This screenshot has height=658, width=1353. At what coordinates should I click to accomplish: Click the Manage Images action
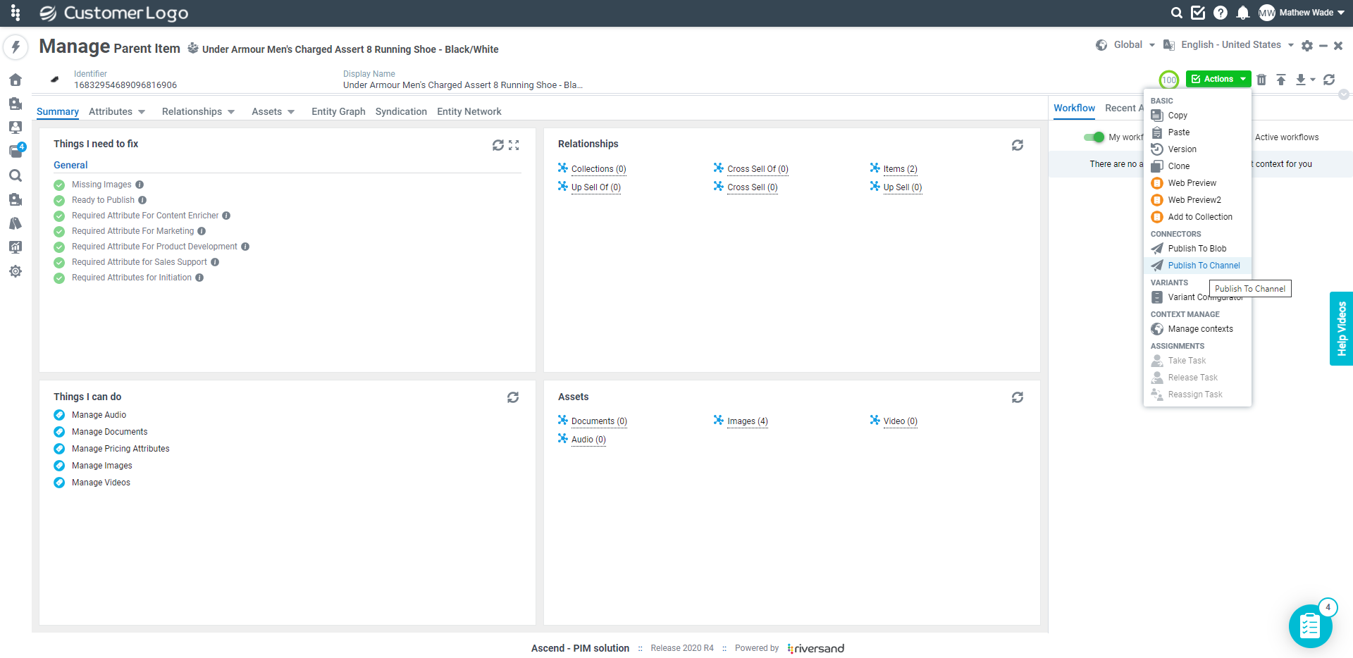[102, 466]
